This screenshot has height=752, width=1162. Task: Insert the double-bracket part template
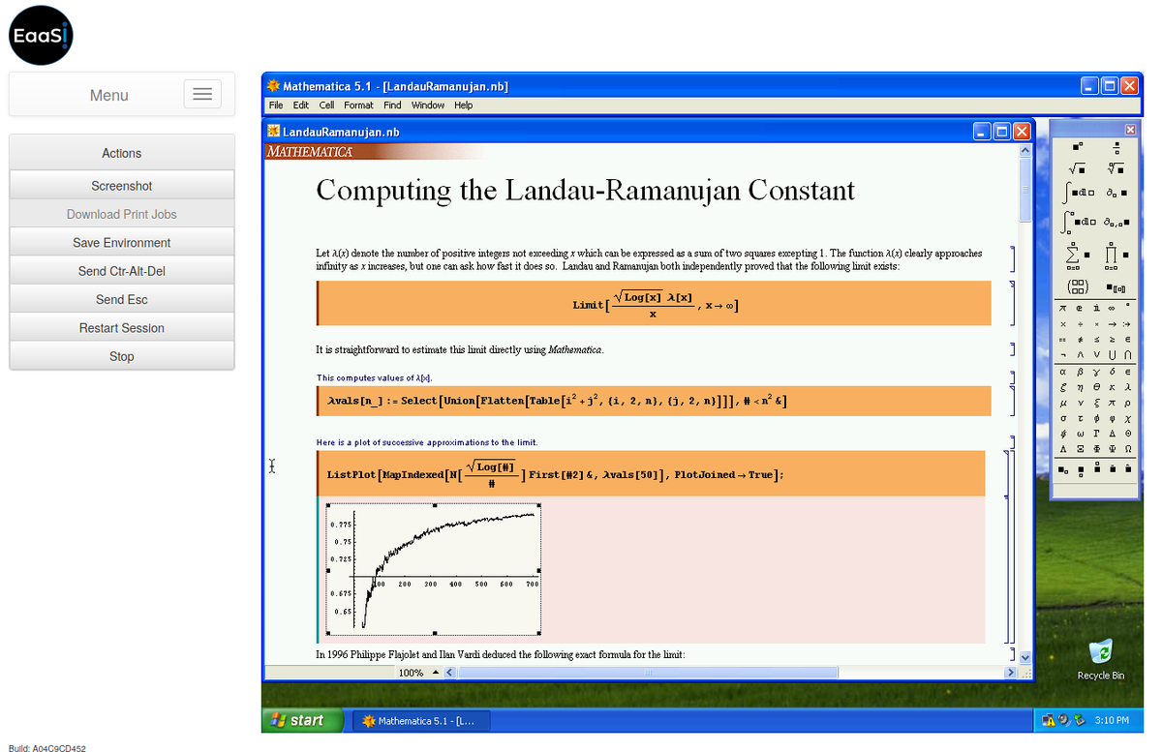(1116, 287)
